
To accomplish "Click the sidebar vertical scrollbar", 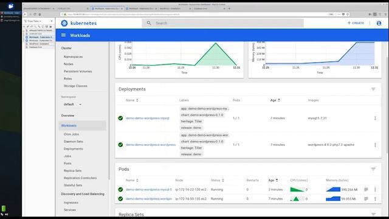I will [109, 111].
